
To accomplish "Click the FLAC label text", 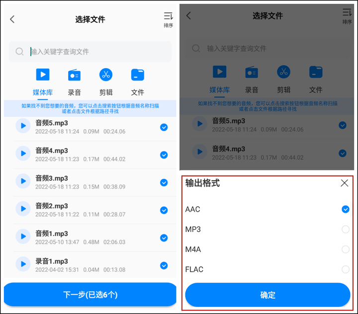I will pyautogui.click(x=194, y=269).
